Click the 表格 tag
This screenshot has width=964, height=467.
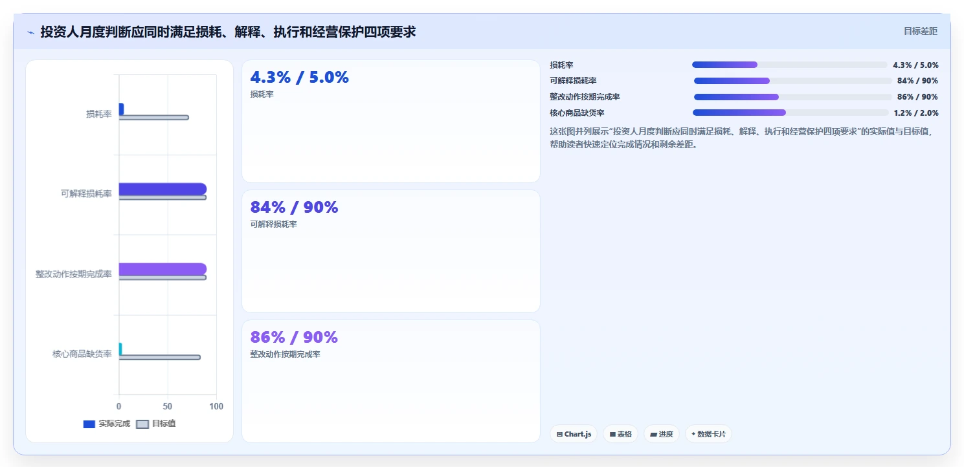click(620, 434)
